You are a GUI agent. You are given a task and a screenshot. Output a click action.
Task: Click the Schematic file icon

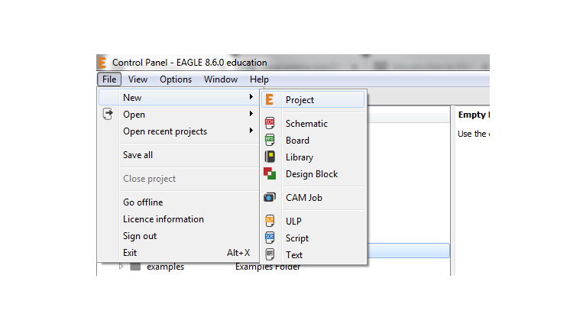click(x=270, y=124)
